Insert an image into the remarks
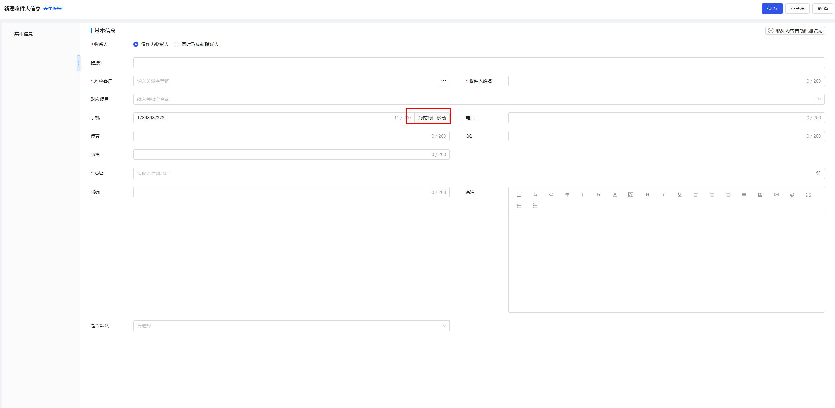Viewport: 835px width, 408px height. [776, 195]
